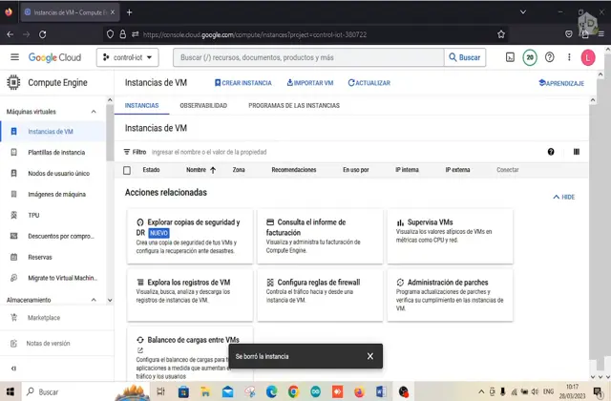The image size is (611, 401).
Task: Click the Crear instancia button
Action: (242, 83)
